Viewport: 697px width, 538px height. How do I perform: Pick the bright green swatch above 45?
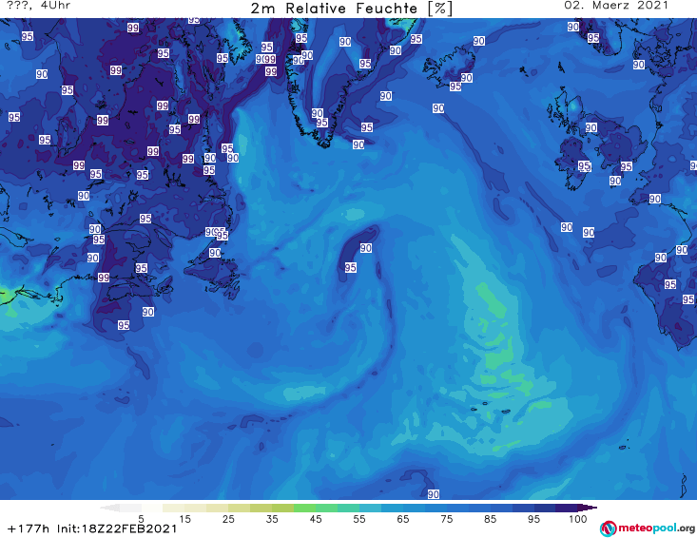point(304,508)
